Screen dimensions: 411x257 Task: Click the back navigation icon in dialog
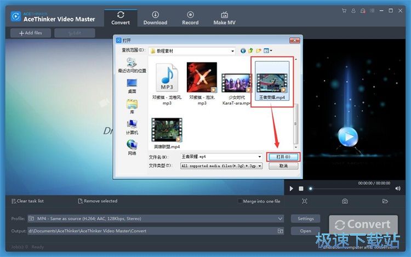pyautogui.click(x=243, y=51)
